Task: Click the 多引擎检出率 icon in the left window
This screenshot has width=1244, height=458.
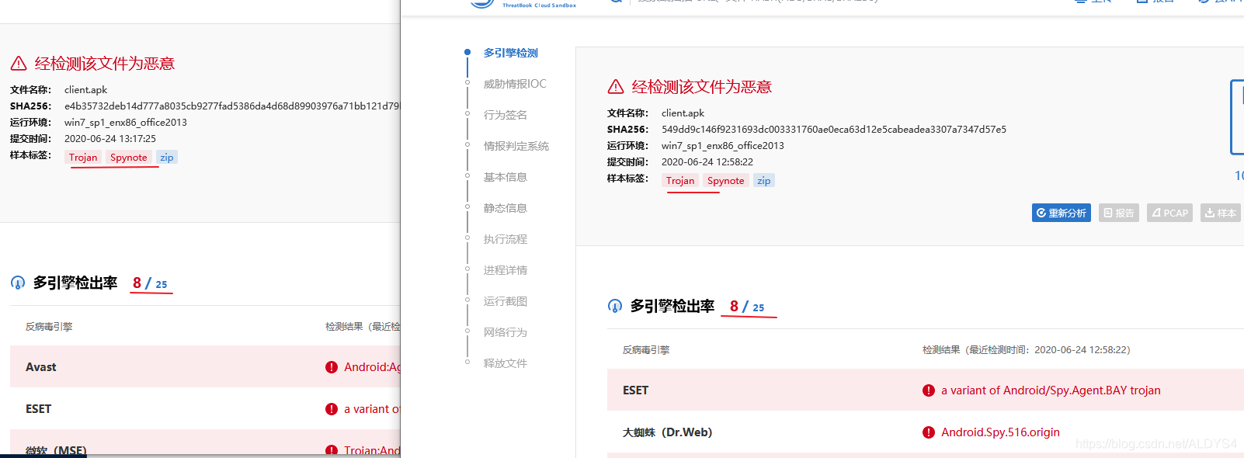Action: point(18,283)
